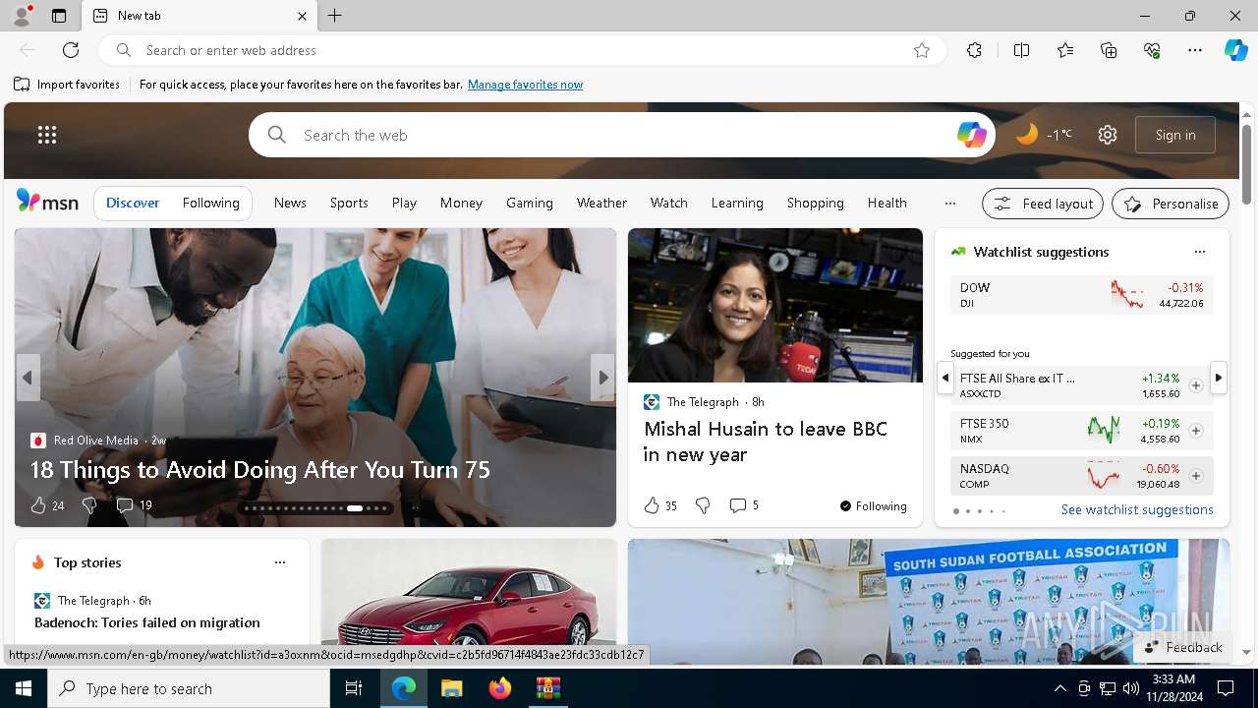Viewport: 1258px width, 708px height.
Task: Open comments on Mishal Husain article
Action: click(x=744, y=505)
